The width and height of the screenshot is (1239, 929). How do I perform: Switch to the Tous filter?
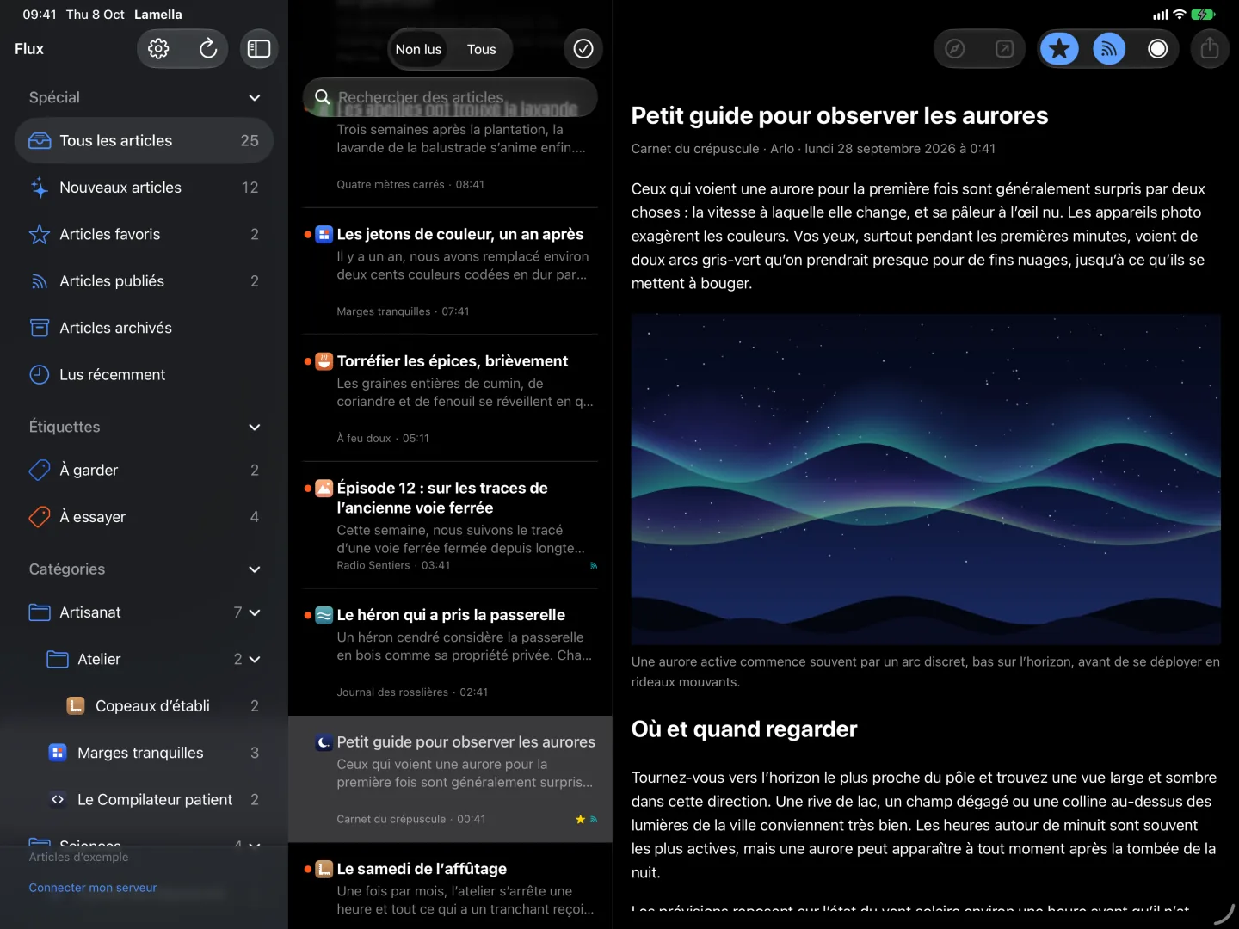482,49
